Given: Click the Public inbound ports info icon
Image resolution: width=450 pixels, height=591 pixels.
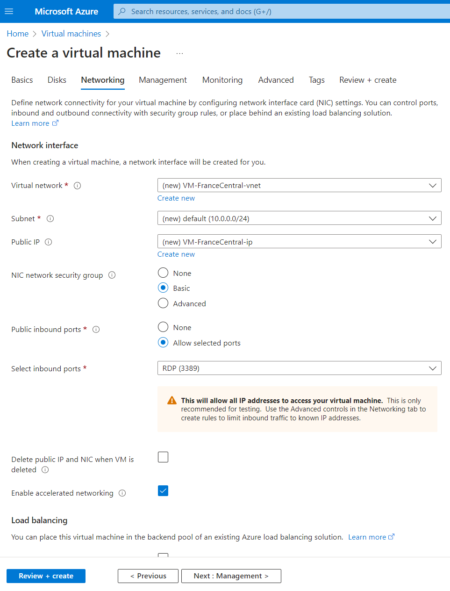Looking at the screenshot, I should click(x=96, y=329).
